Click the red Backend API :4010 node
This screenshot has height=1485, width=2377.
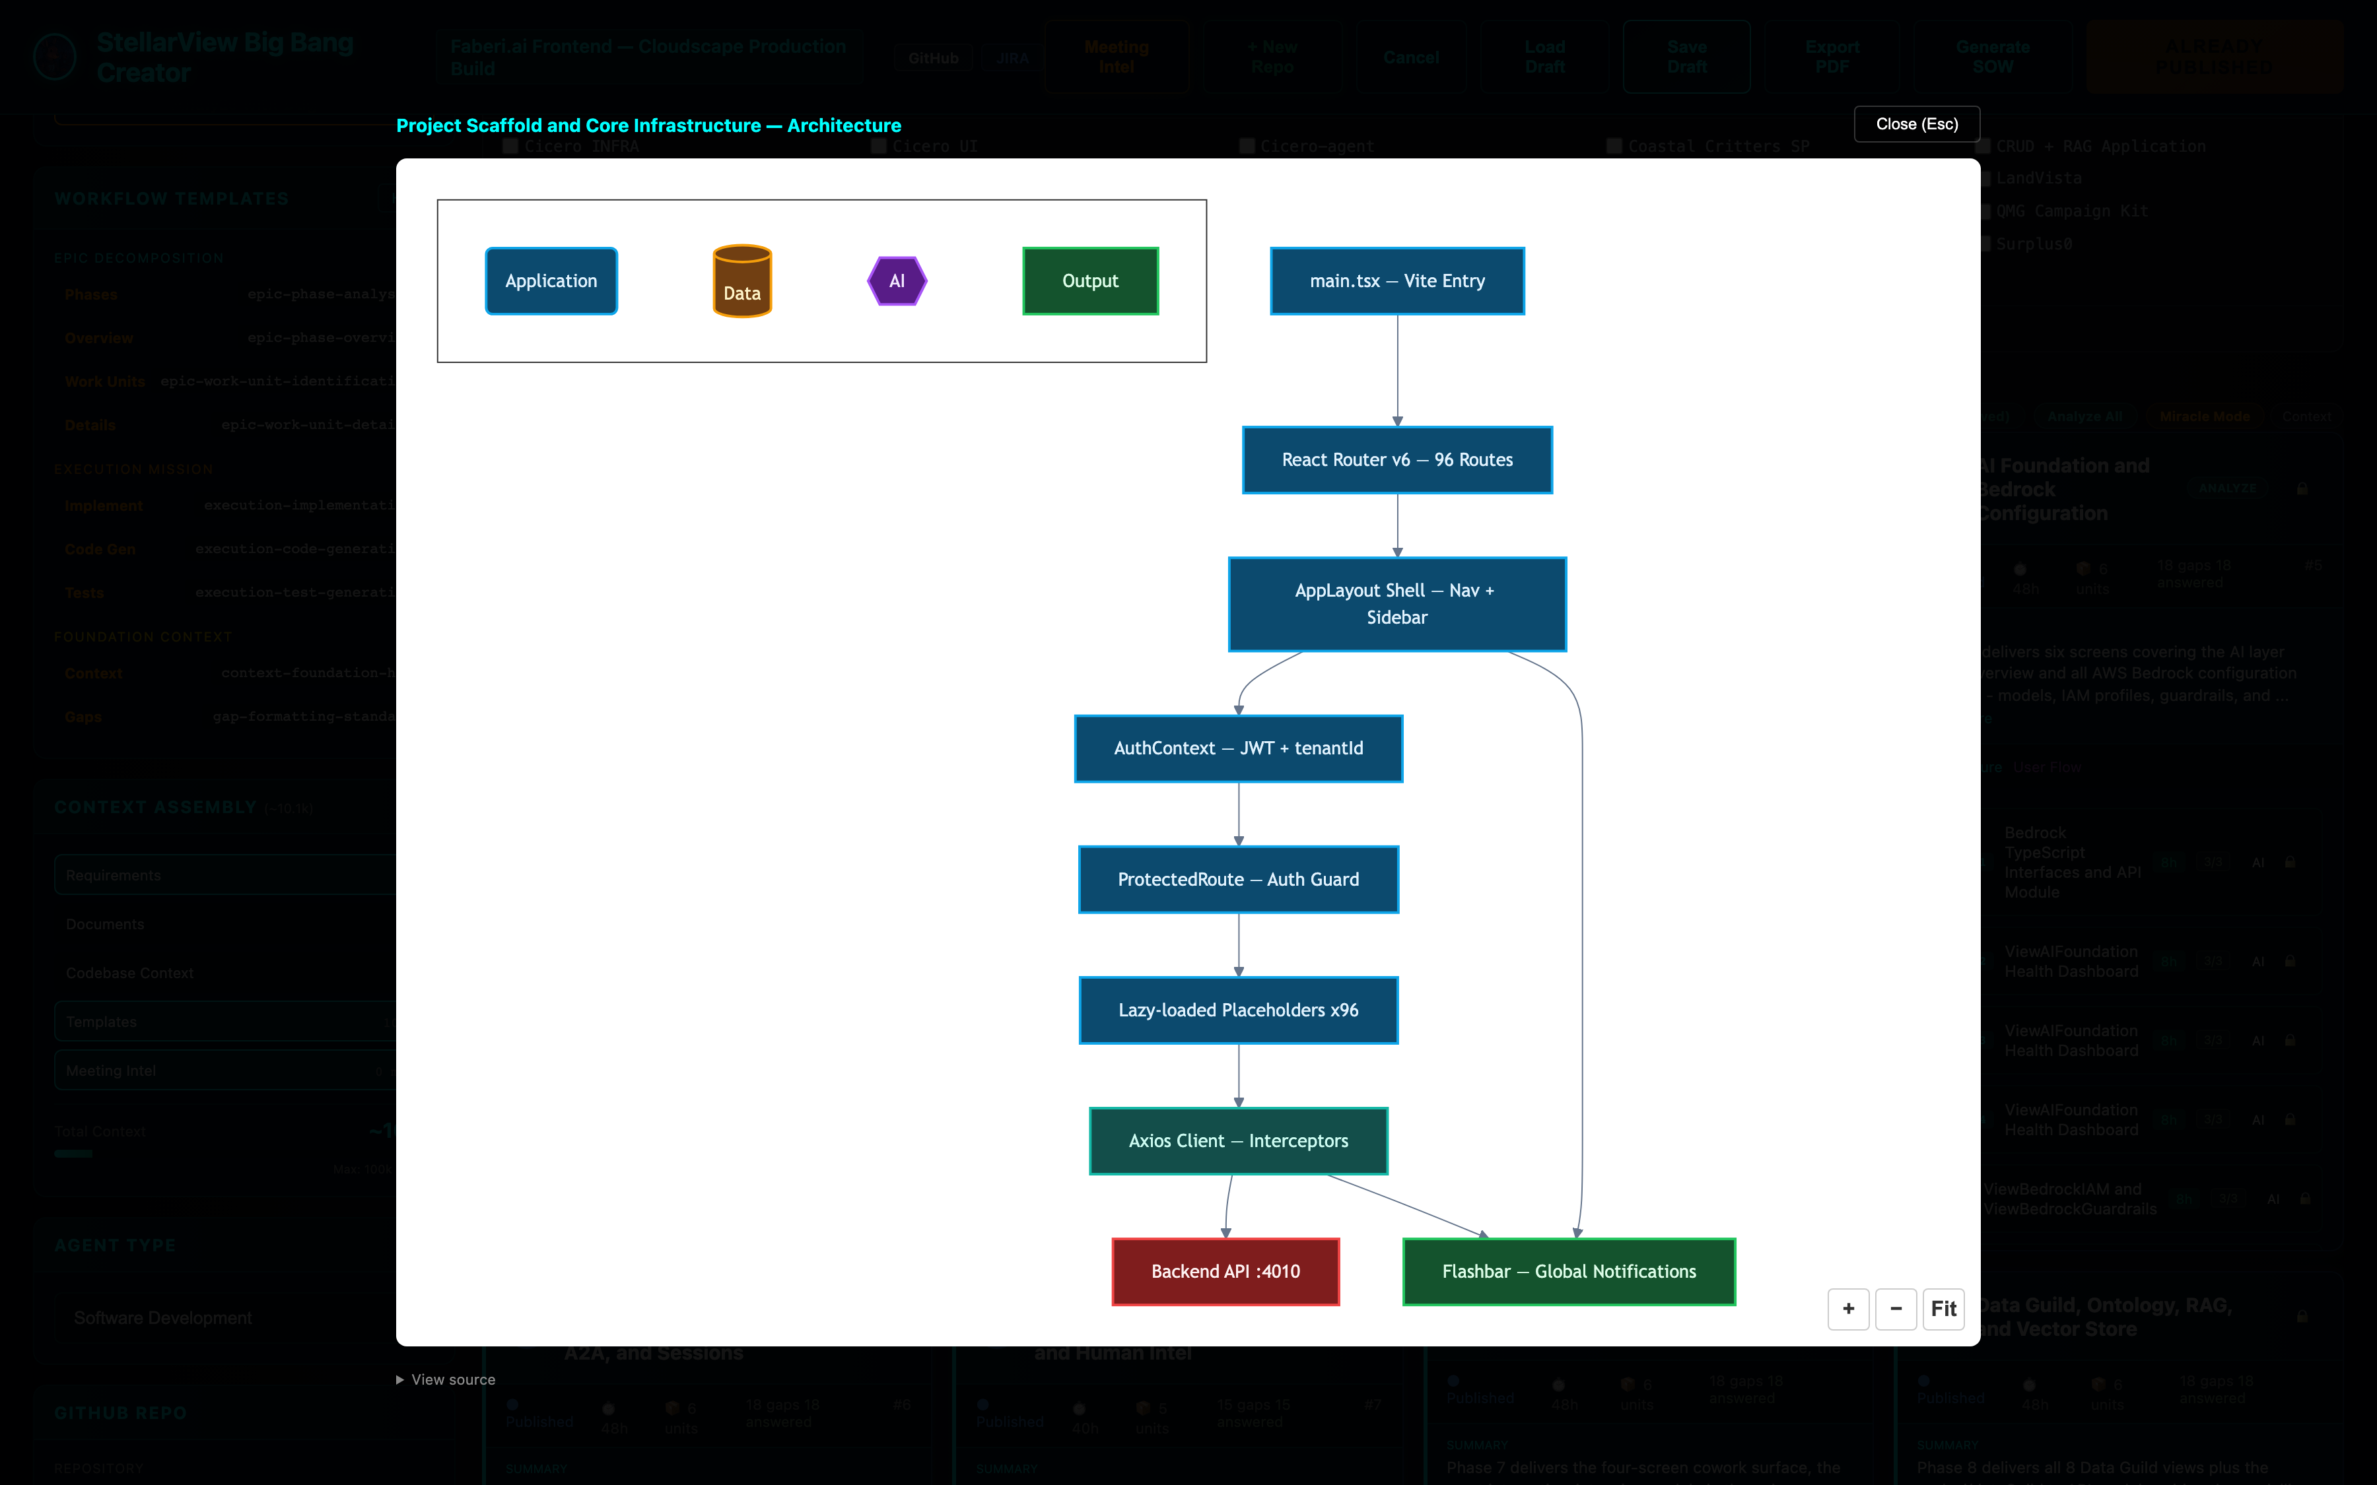pyautogui.click(x=1226, y=1271)
